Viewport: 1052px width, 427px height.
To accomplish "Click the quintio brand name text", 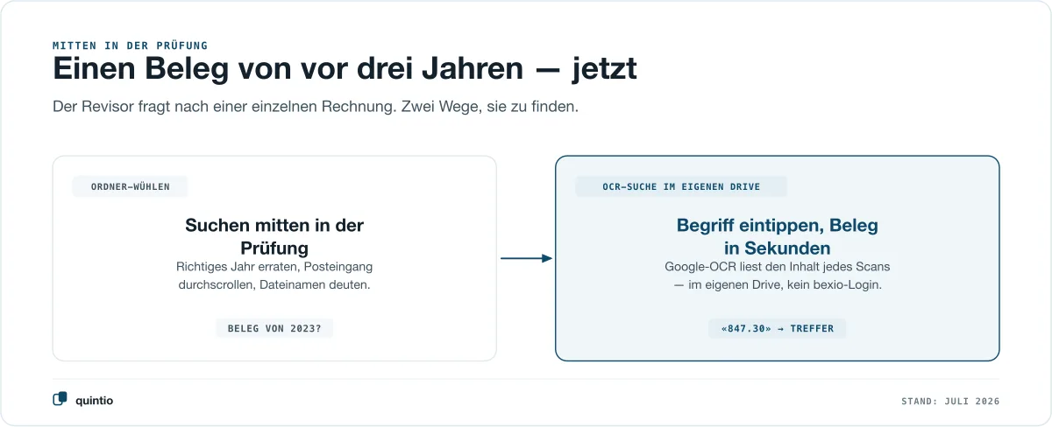I will click(94, 401).
